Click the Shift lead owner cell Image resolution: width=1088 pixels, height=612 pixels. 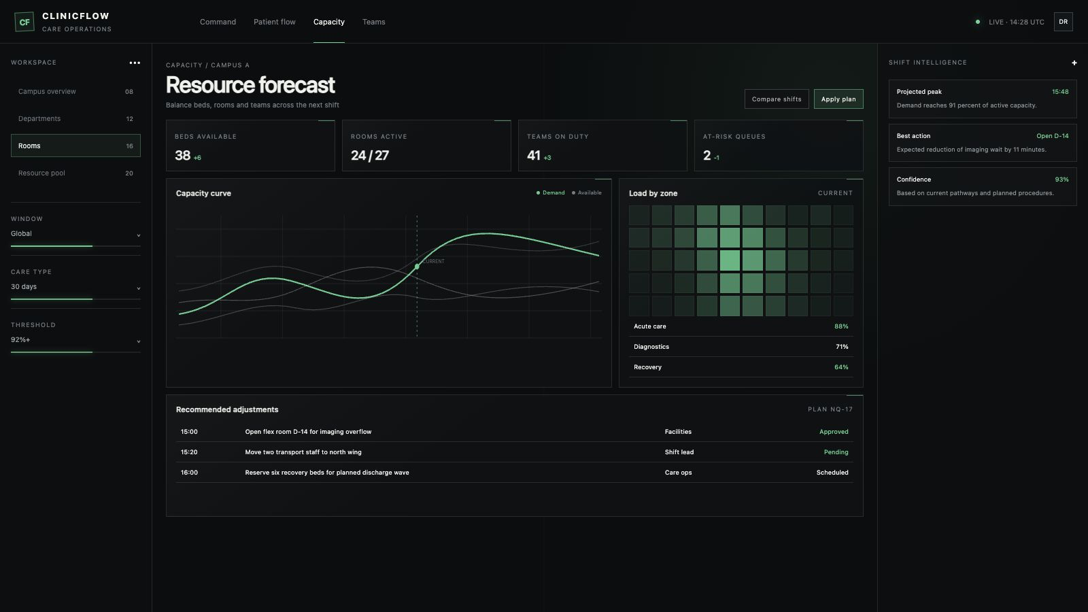679,452
